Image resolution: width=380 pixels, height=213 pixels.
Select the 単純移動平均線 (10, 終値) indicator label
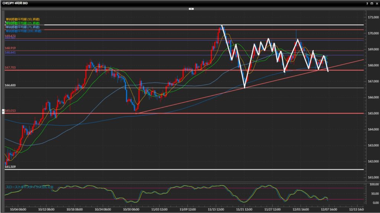[22, 19]
